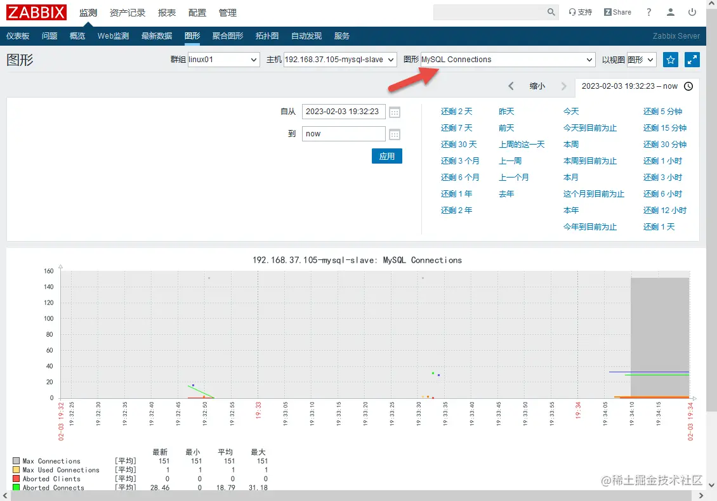Select 还剩 30 天 time range
Image resolution: width=717 pixels, height=501 pixels.
(x=459, y=144)
